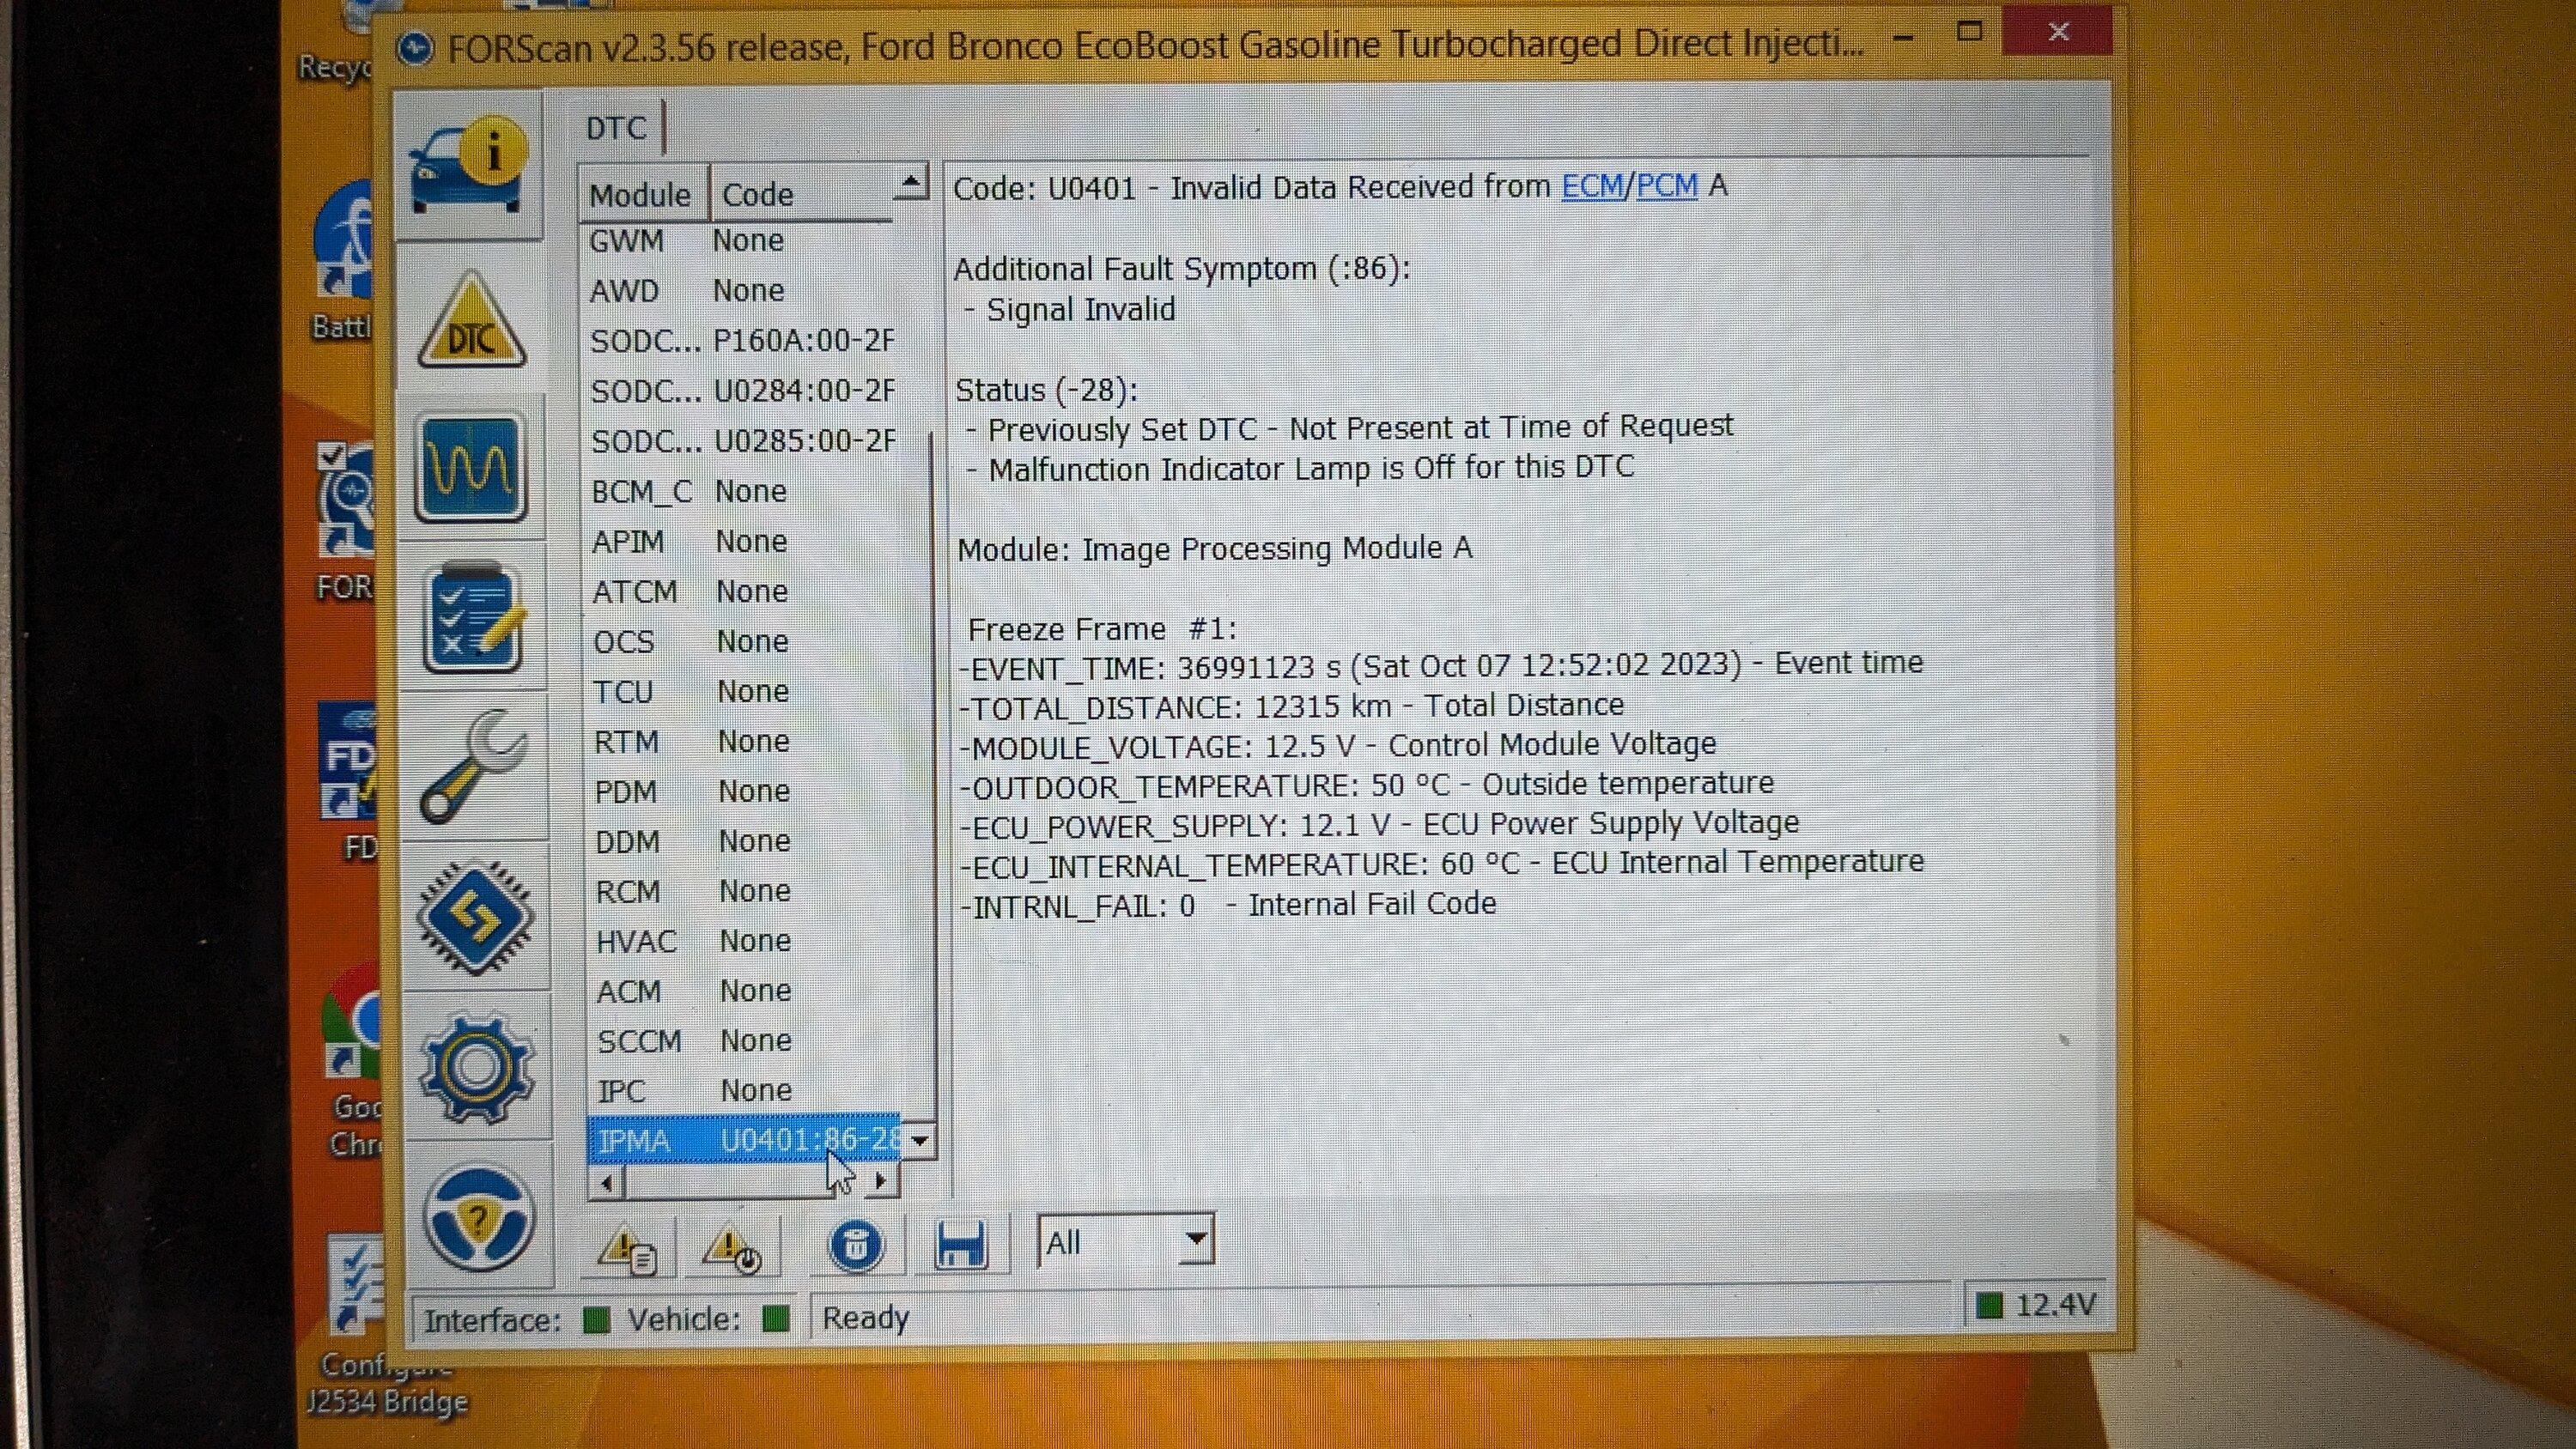
Task: Select the APIM module row
Action: (743, 541)
